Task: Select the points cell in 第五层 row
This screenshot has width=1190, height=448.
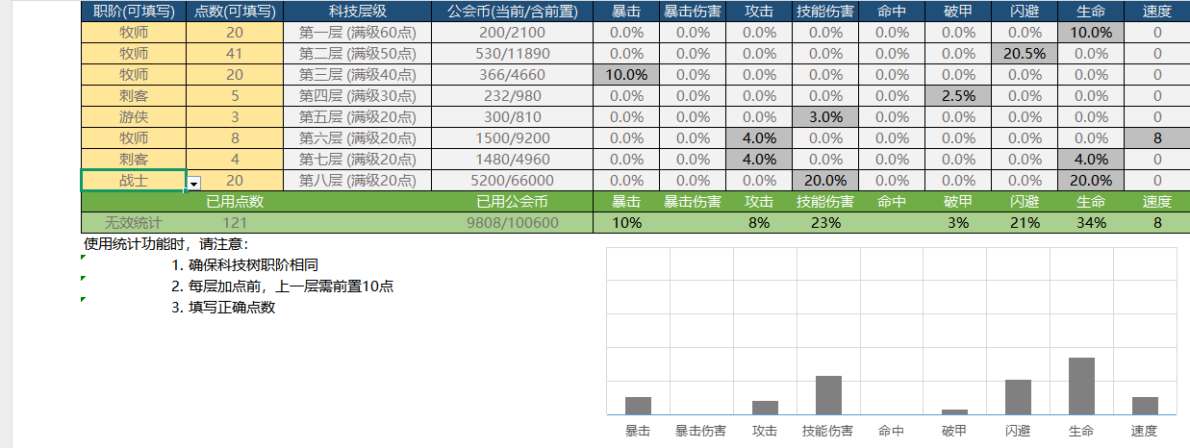Action: point(235,116)
